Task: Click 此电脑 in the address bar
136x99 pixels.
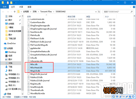Action: pos(26,12)
